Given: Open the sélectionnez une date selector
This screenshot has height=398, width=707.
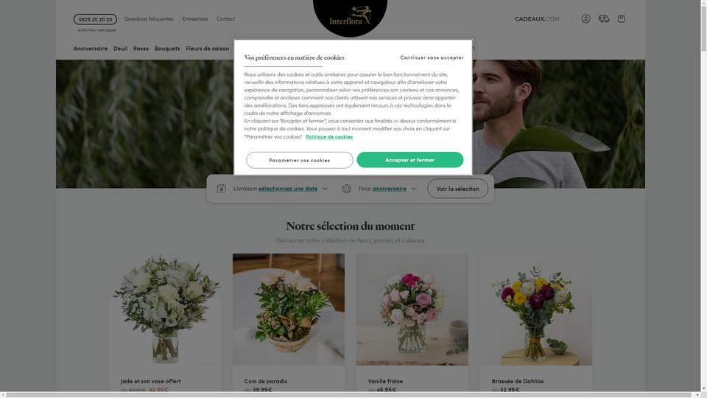Looking at the screenshot, I should (288, 189).
